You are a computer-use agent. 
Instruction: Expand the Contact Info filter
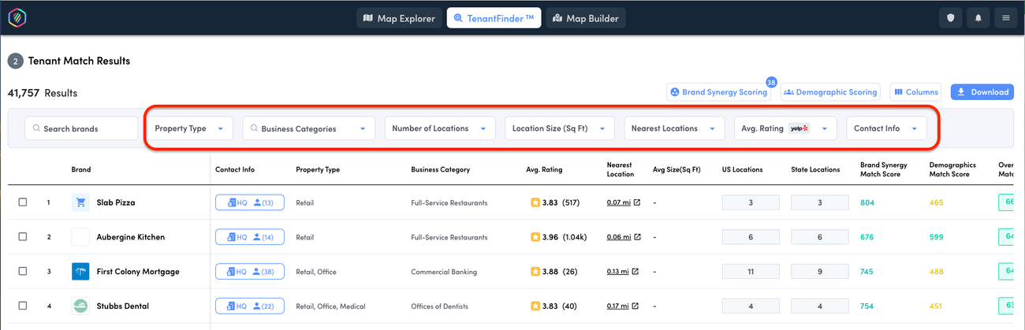click(x=886, y=128)
